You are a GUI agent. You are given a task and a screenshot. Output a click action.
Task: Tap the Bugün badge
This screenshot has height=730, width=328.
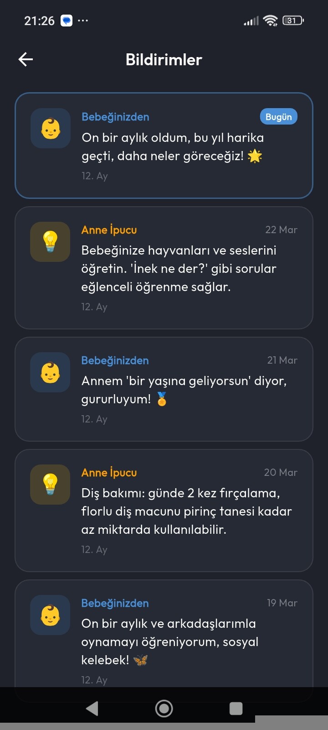[278, 117]
